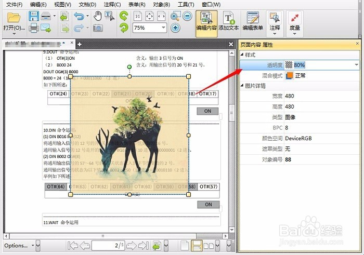
Task: Send the document by email with the envelope icon
Action: point(46,28)
